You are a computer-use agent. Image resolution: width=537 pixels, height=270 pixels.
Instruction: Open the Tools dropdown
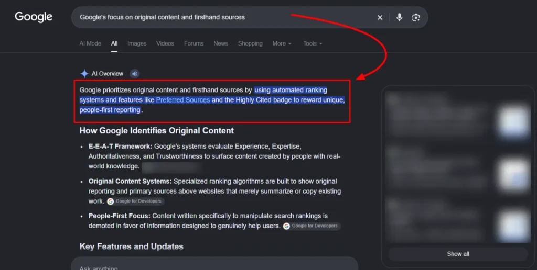pos(313,43)
